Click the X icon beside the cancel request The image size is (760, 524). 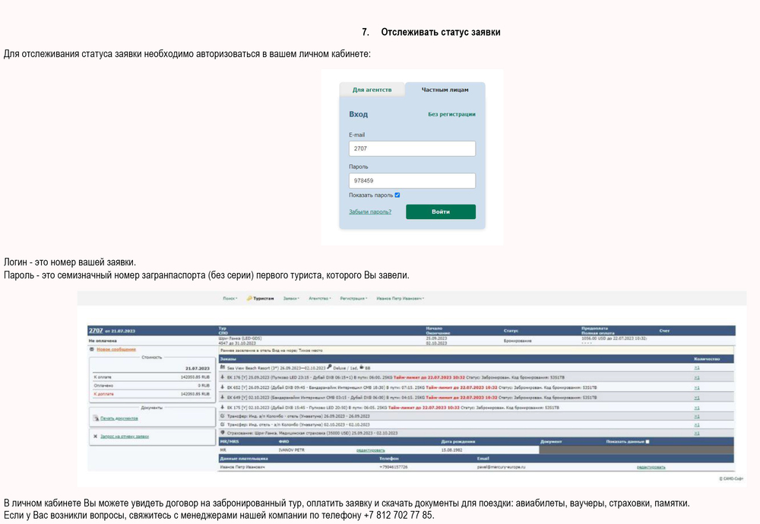pos(95,437)
